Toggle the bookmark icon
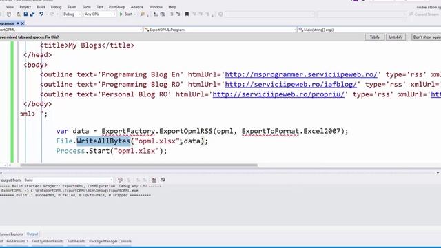This screenshot has width=441, height=248. 187,14
